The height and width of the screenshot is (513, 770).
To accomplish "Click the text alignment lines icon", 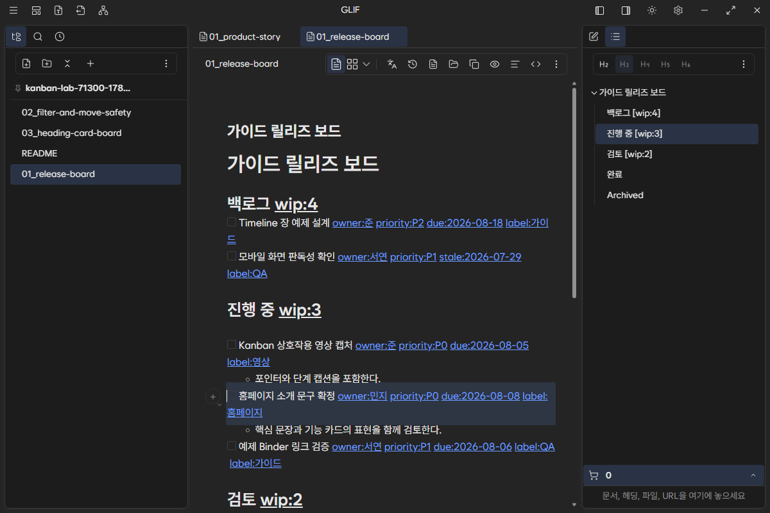I will (x=515, y=64).
